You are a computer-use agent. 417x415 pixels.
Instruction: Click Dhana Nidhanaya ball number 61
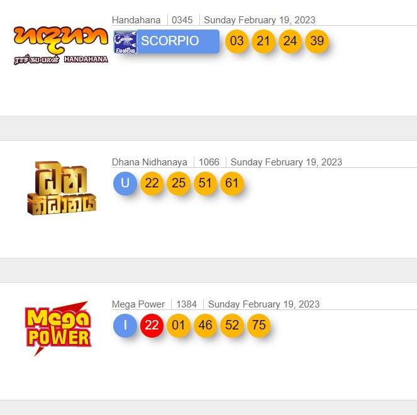(x=232, y=183)
